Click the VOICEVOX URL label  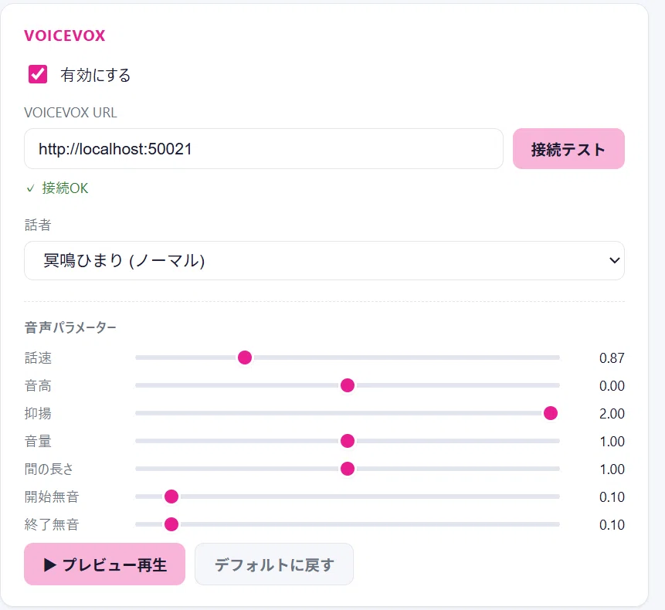[x=70, y=112]
